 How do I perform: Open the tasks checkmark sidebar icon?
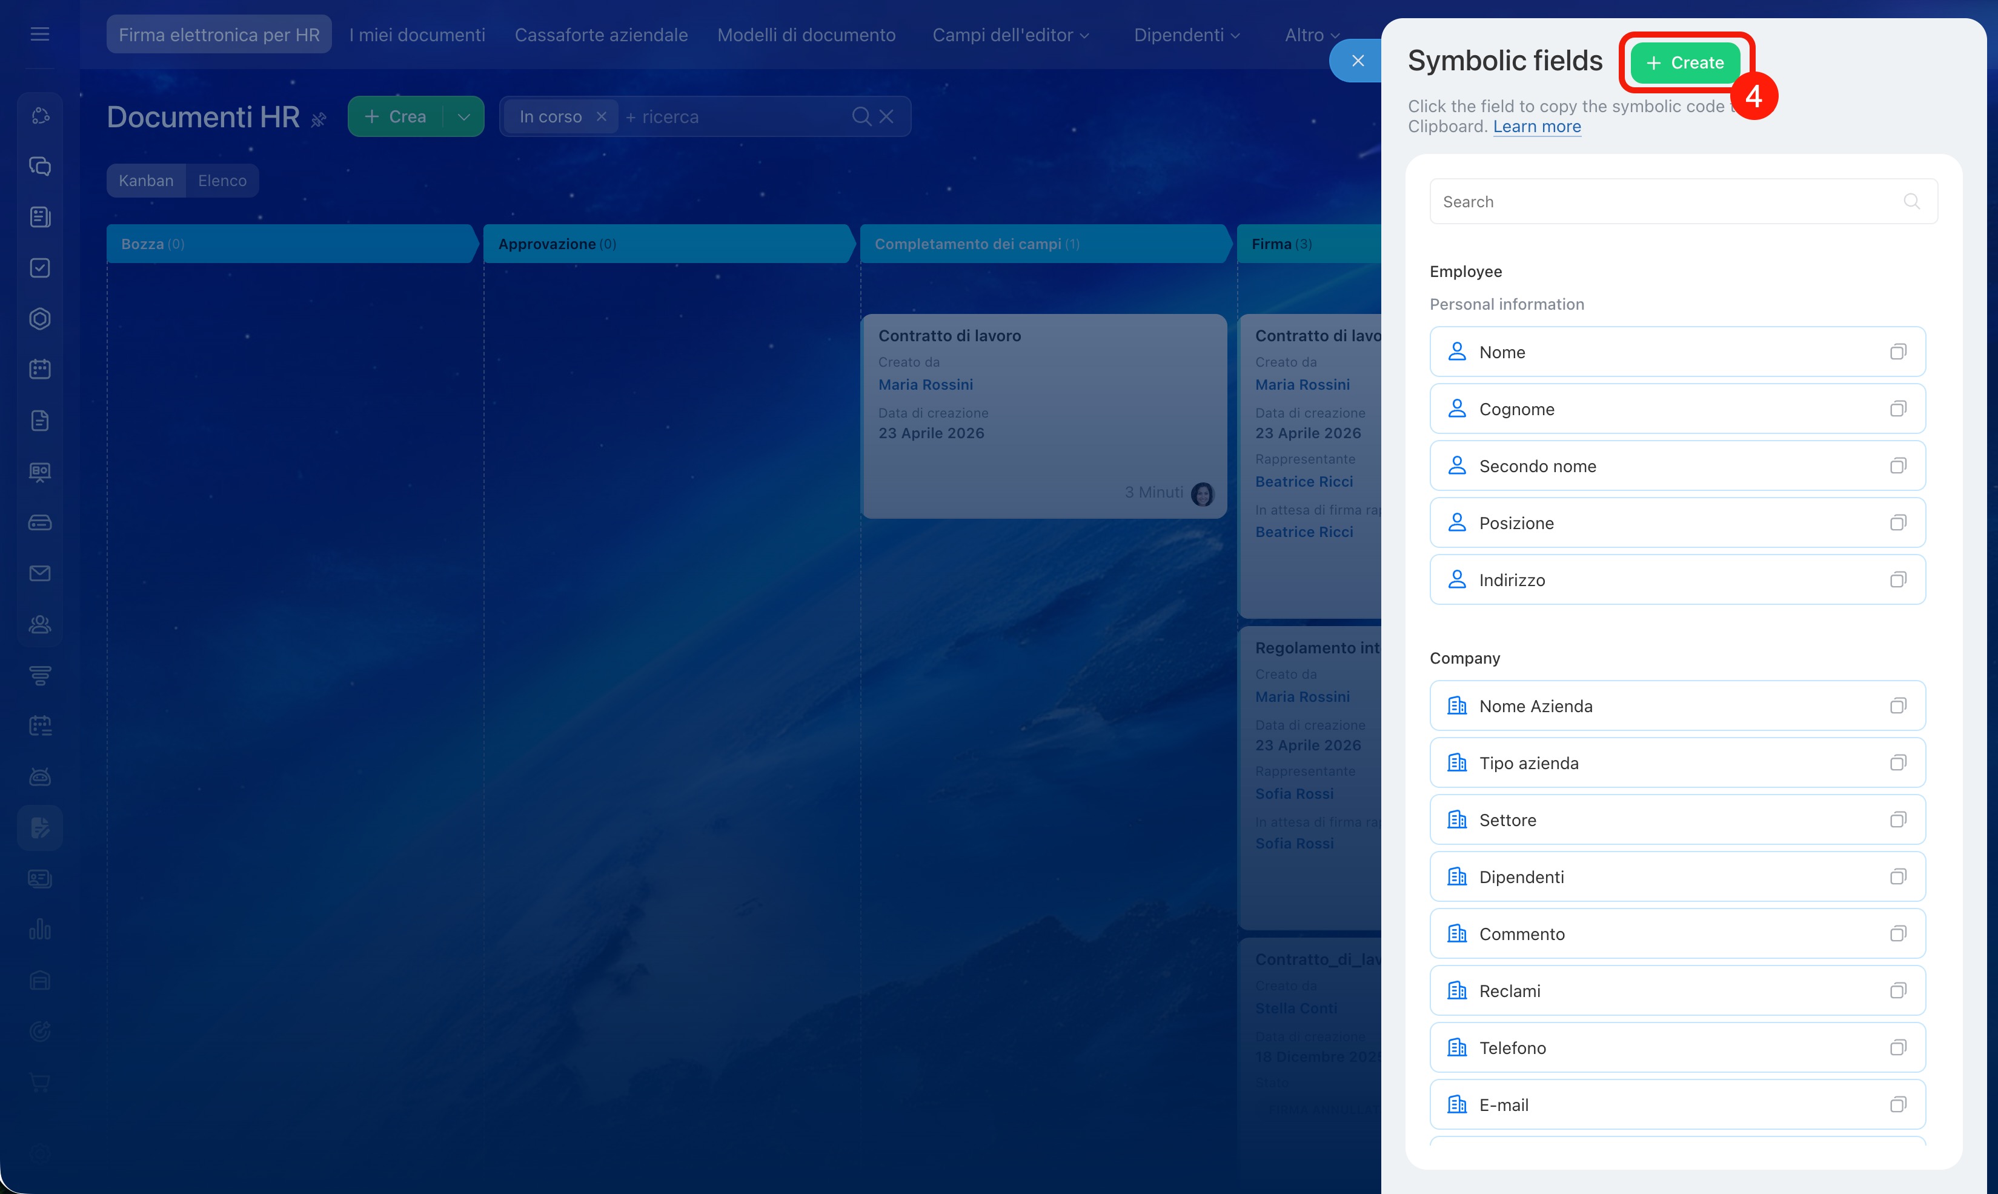coord(39,268)
